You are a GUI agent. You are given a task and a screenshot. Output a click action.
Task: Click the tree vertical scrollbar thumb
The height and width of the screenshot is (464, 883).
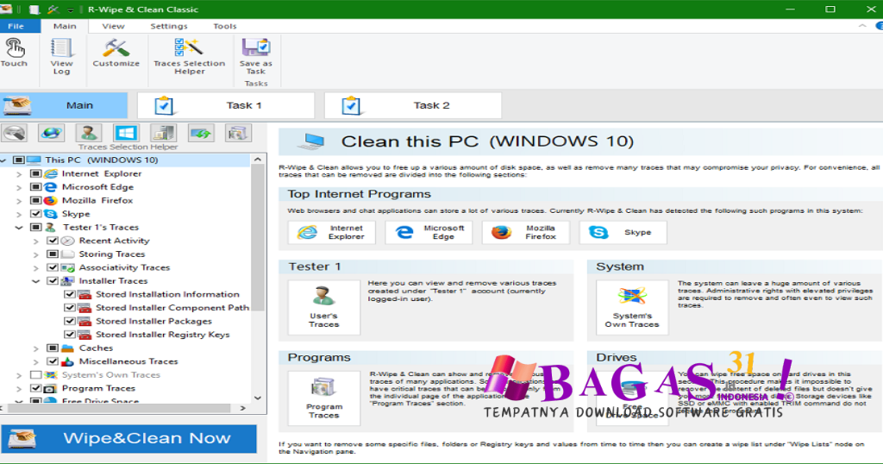(257, 237)
